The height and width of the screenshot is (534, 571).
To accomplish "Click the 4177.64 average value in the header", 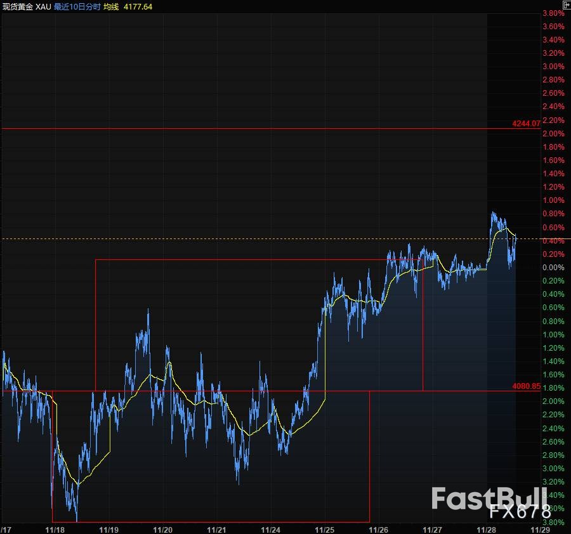I will point(139,6).
